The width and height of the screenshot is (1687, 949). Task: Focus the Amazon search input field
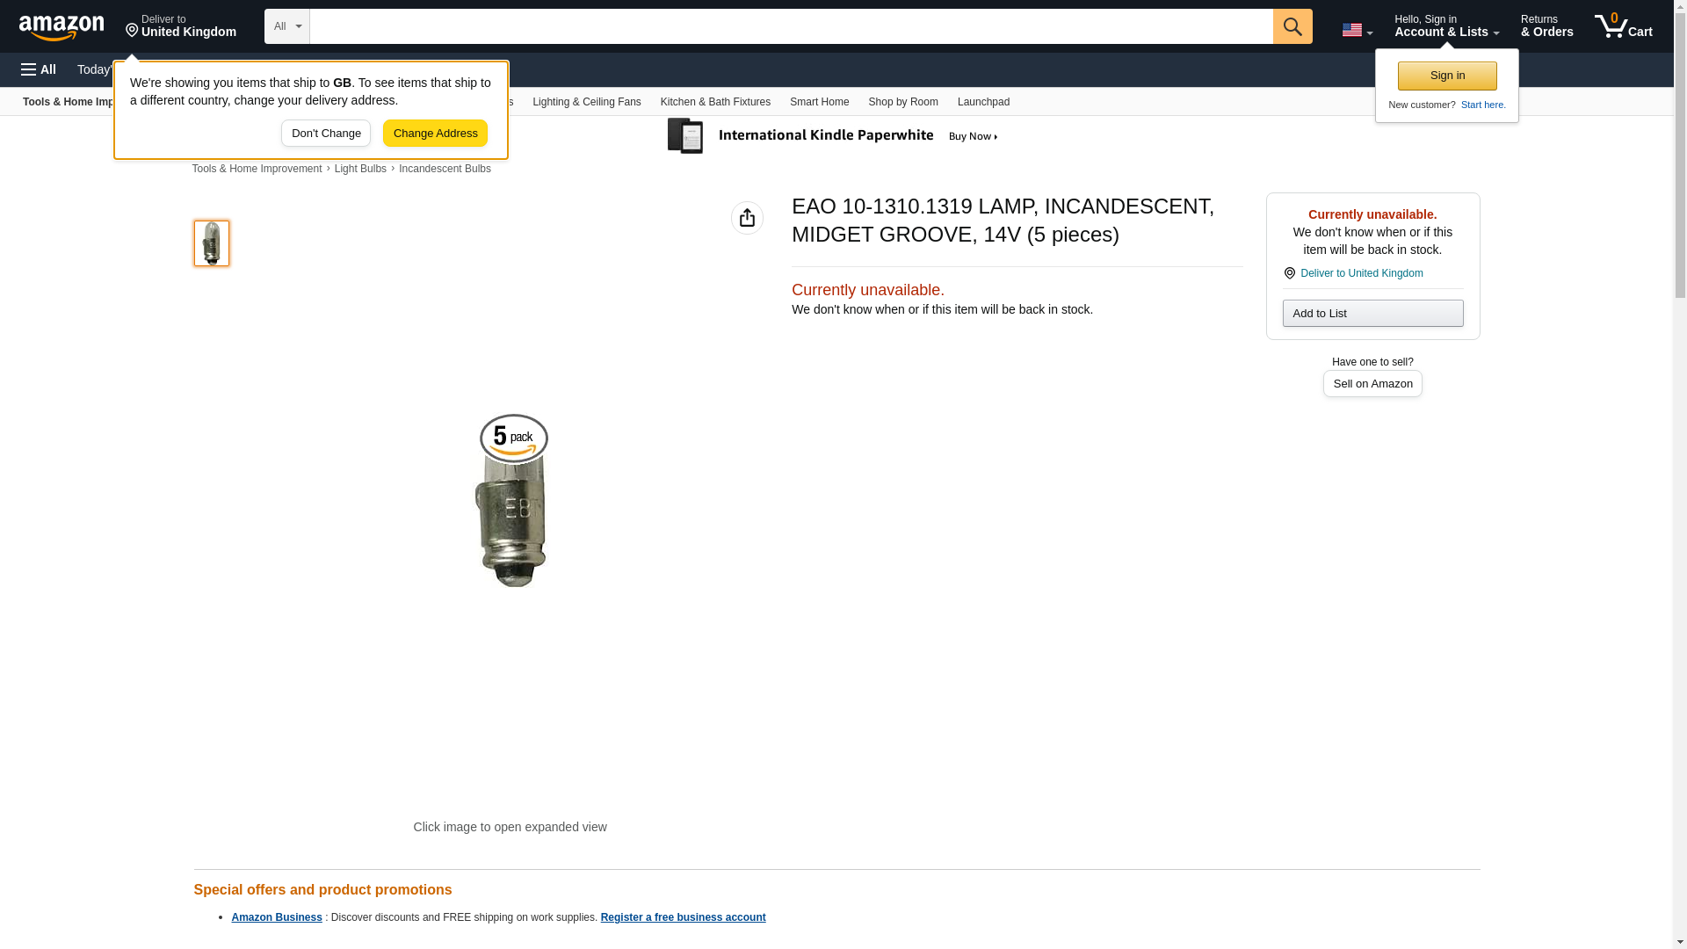pyautogui.click(x=791, y=26)
